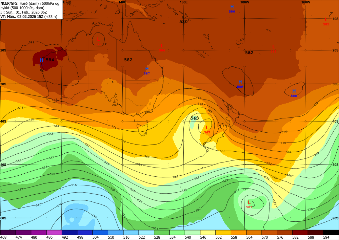This screenshot has width=339, height=240.
Task: Click the thickness value 543 in the Tasman Sea
Action: pyautogui.click(x=195, y=118)
